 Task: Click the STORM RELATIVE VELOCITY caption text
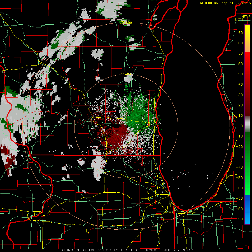[x=89, y=250]
